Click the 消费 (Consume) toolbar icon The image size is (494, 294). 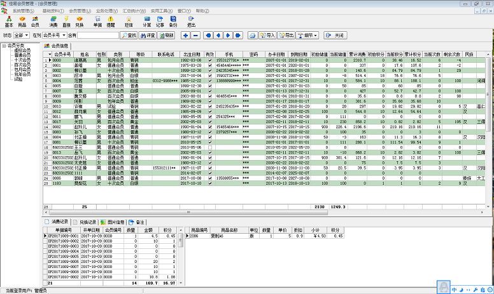point(53,21)
